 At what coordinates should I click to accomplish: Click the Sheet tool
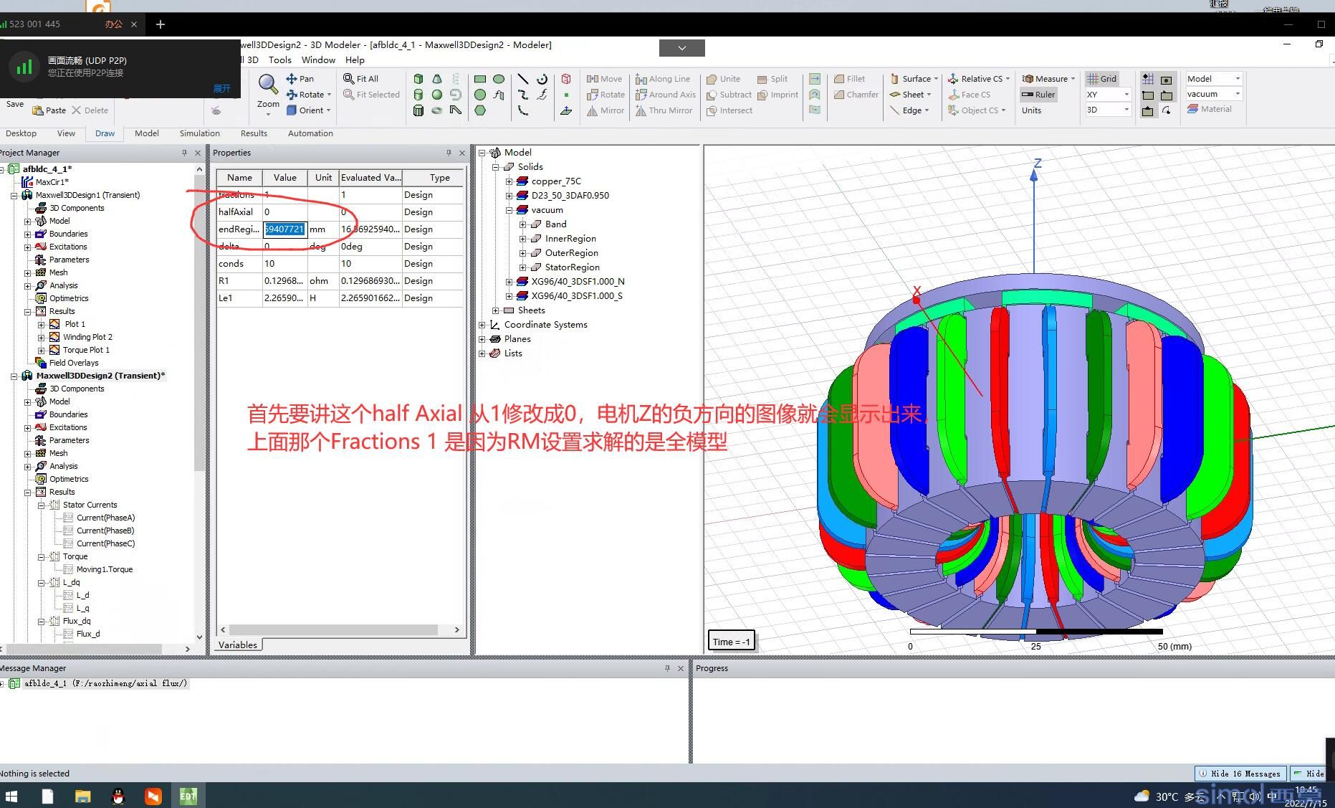coord(910,95)
